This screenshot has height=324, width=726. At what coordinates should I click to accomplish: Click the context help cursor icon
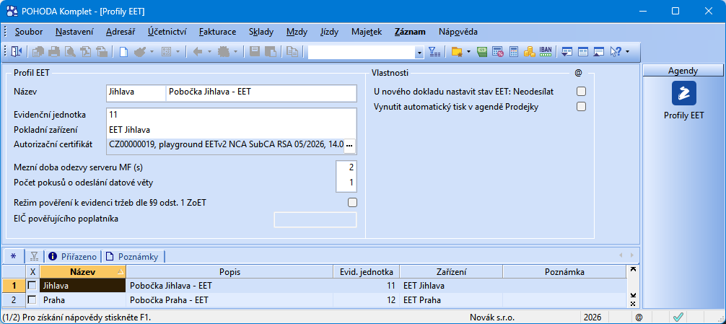click(x=616, y=51)
